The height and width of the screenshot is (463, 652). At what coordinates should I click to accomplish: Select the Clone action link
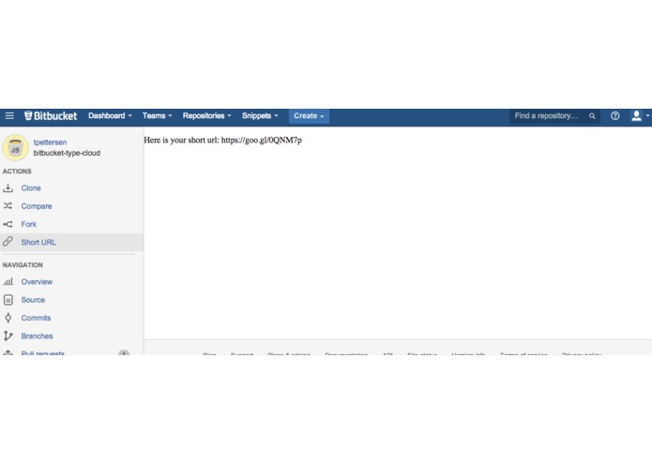[x=31, y=188]
